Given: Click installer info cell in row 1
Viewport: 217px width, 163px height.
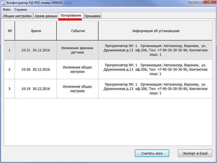Looking at the screenshot, I should pos(155,50).
